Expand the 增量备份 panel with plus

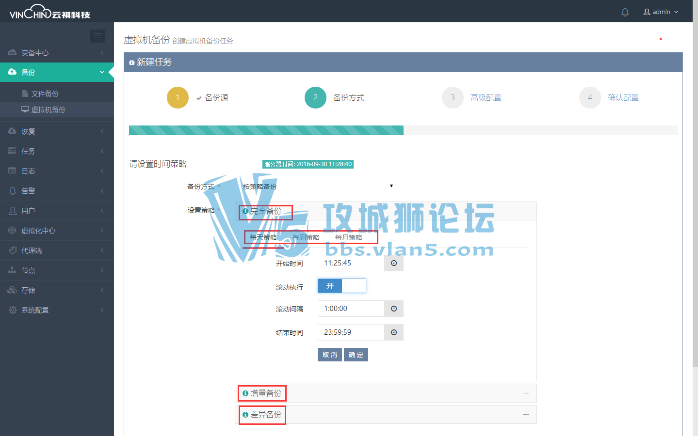click(526, 393)
